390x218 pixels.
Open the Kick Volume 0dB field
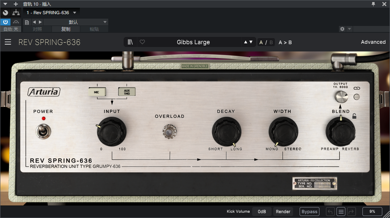point(261,212)
